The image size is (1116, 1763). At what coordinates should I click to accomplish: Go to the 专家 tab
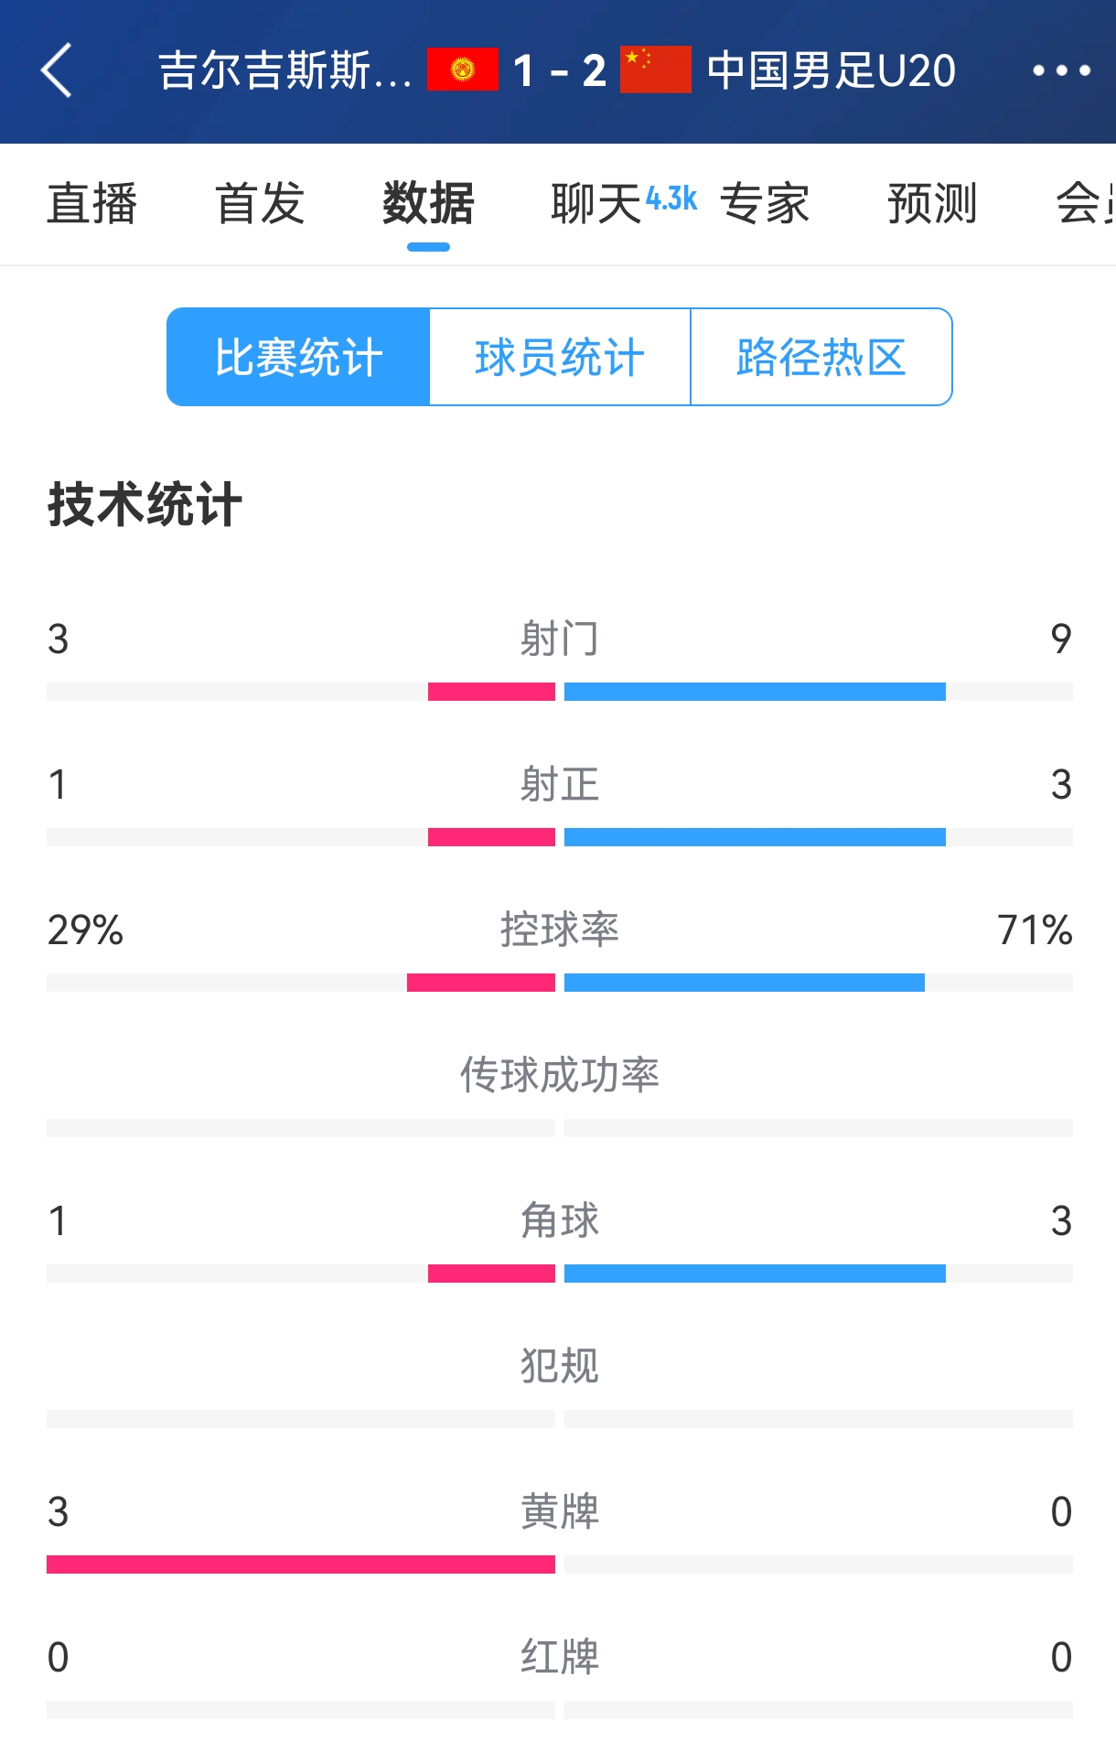coord(765,203)
